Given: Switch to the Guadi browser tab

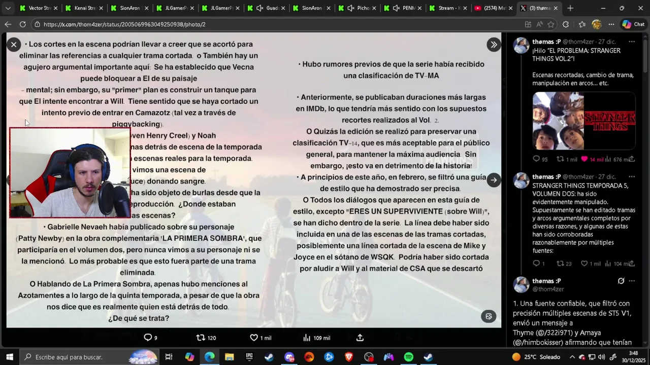Looking at the screenshot, I should point(267,8).
